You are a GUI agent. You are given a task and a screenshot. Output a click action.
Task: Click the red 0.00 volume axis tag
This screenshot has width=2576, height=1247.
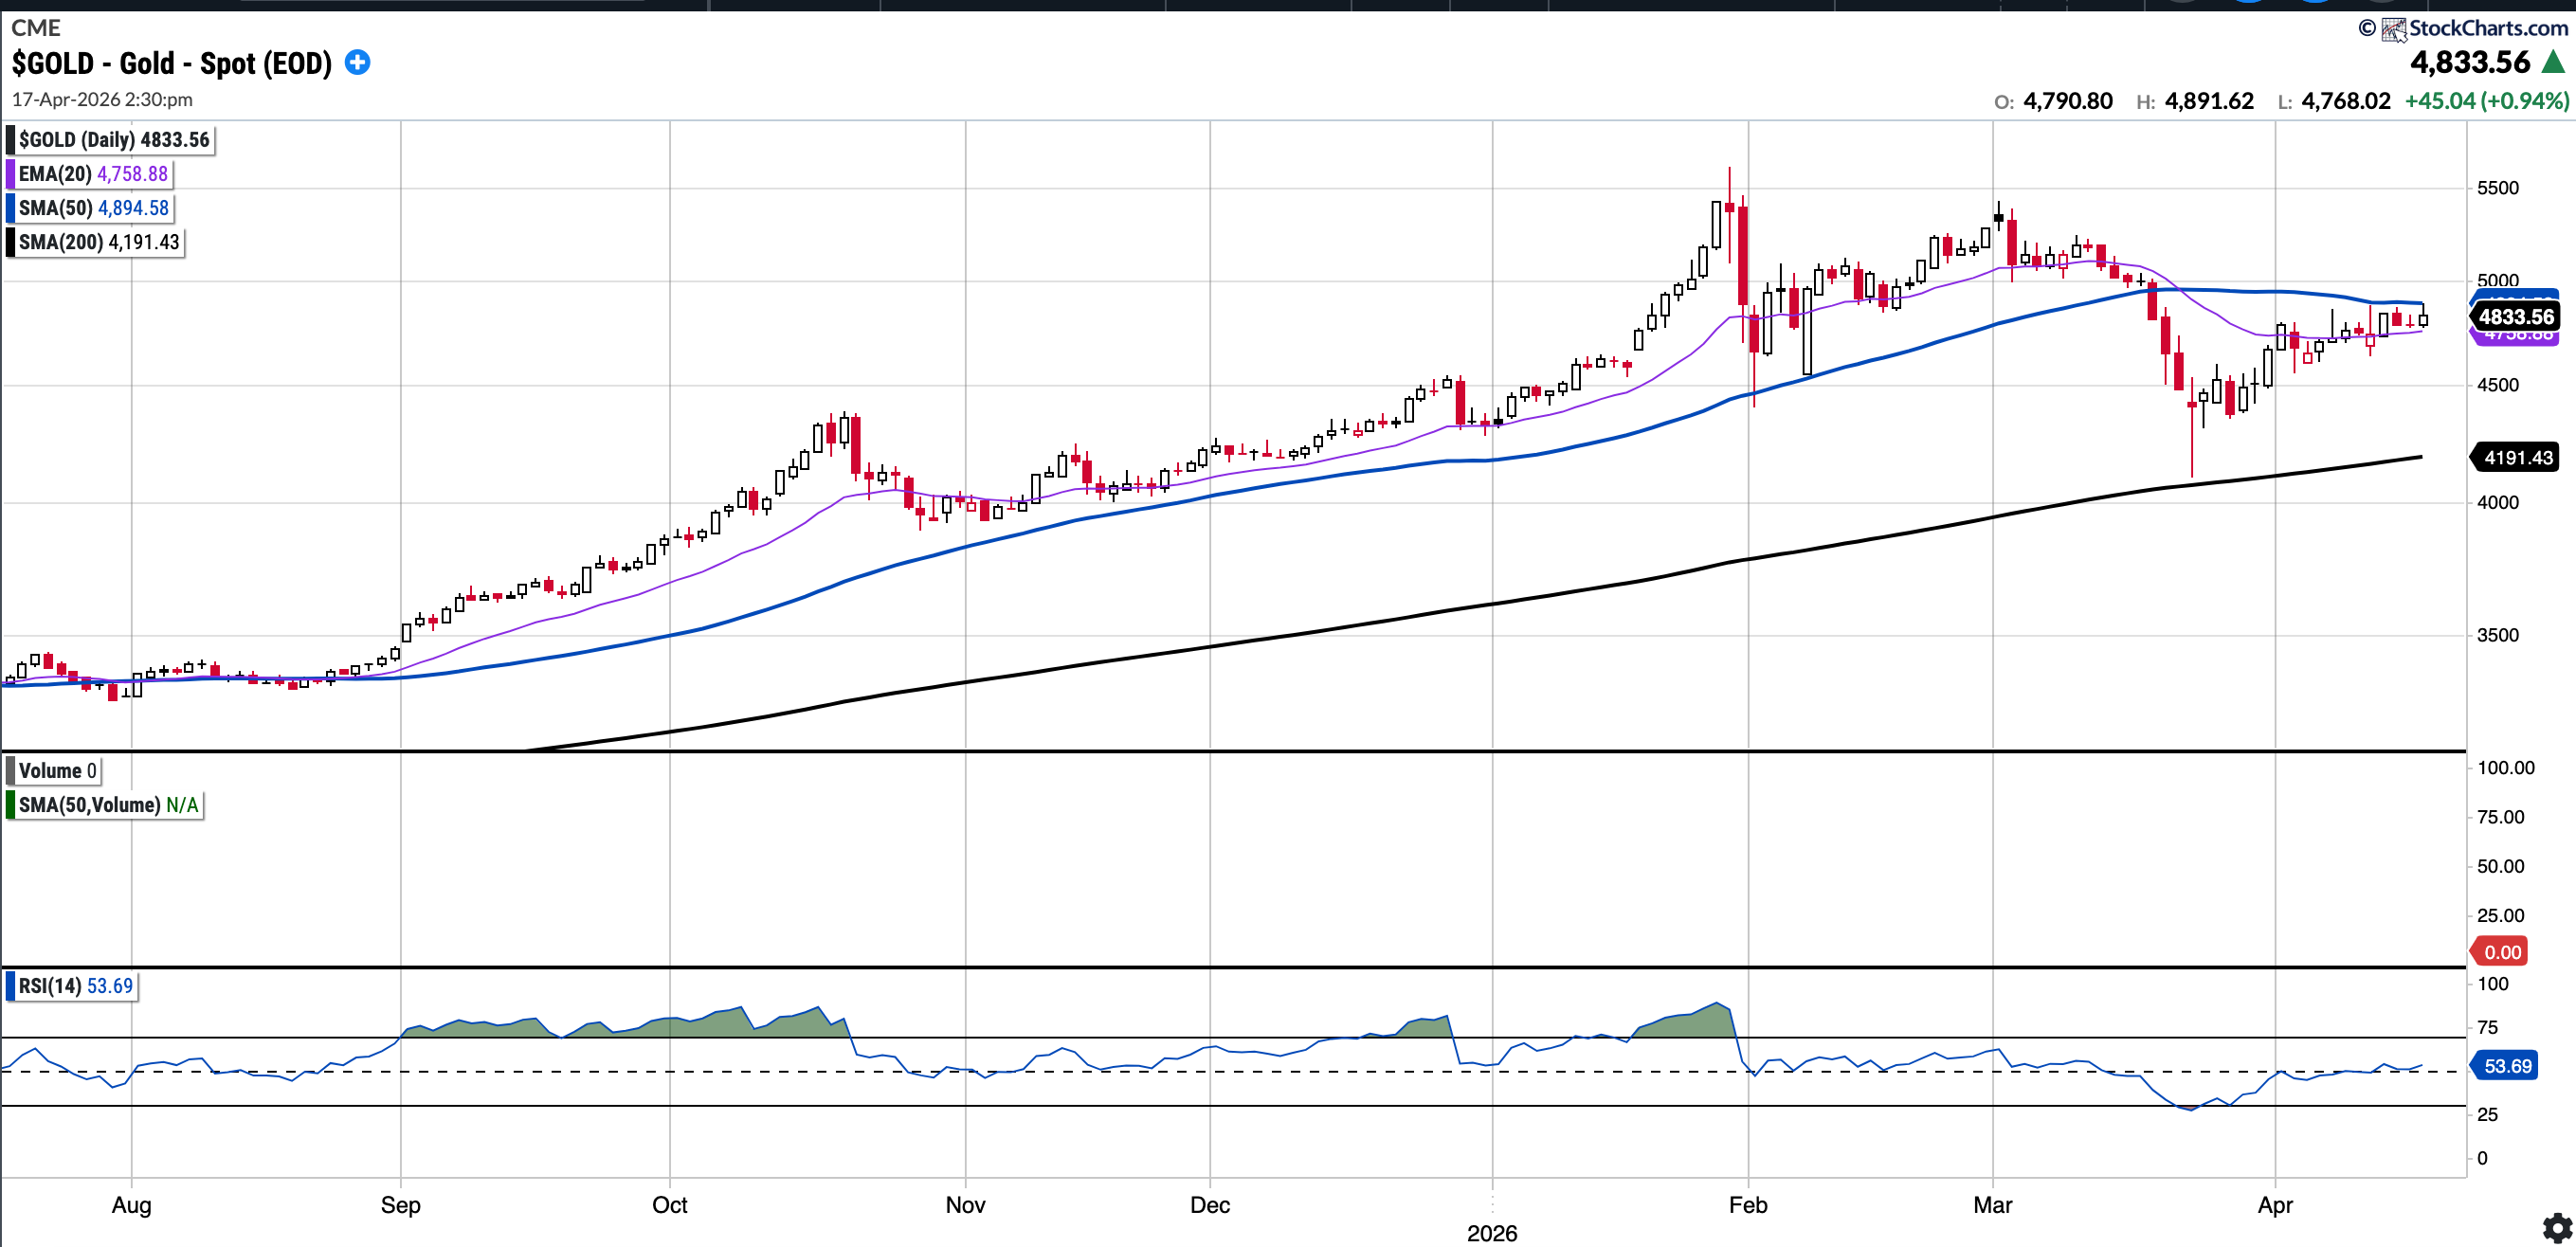(x=2502, y=952)
